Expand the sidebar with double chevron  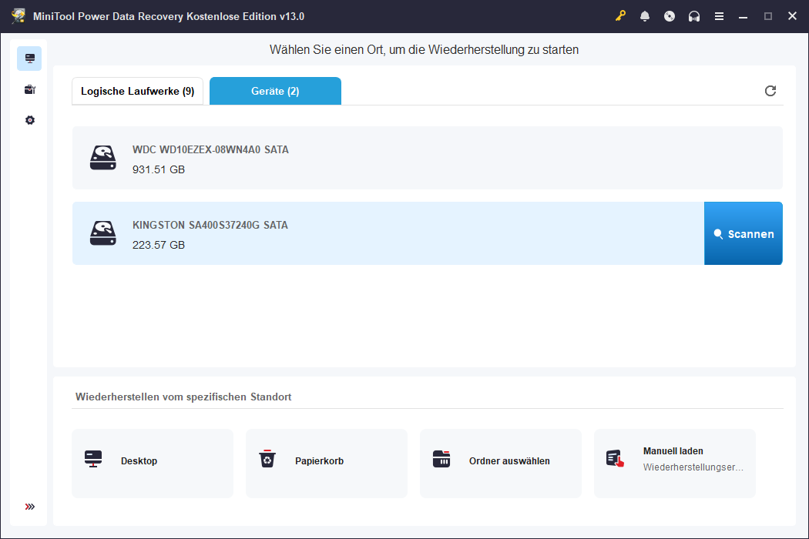point(30,507)
